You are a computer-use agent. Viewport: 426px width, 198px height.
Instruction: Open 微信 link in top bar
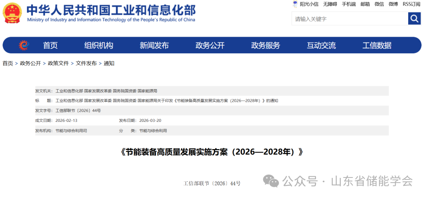pyautogui.click(x=379, y=4)
